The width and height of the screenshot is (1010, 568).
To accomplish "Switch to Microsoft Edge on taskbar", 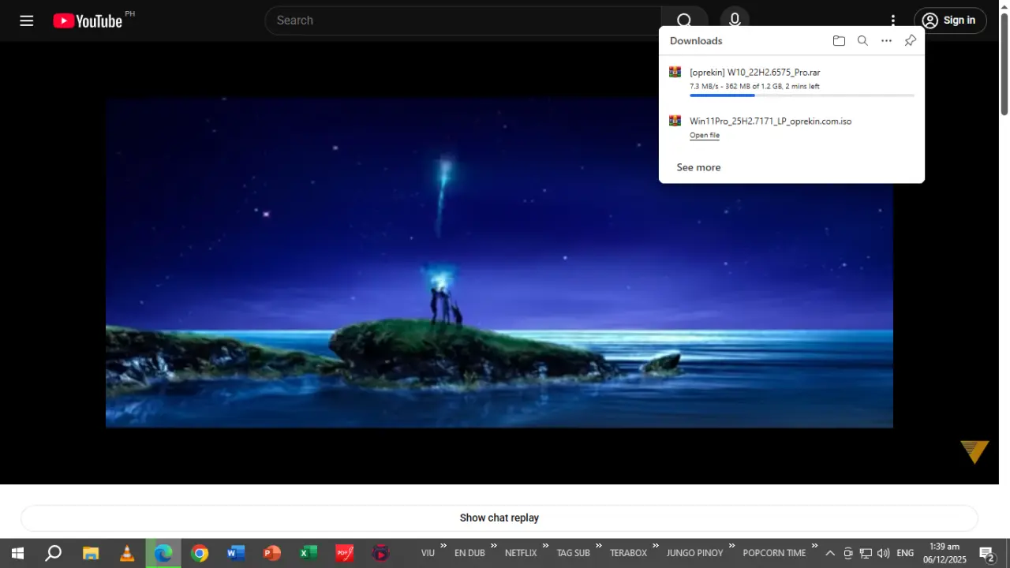I will [163, 553].
